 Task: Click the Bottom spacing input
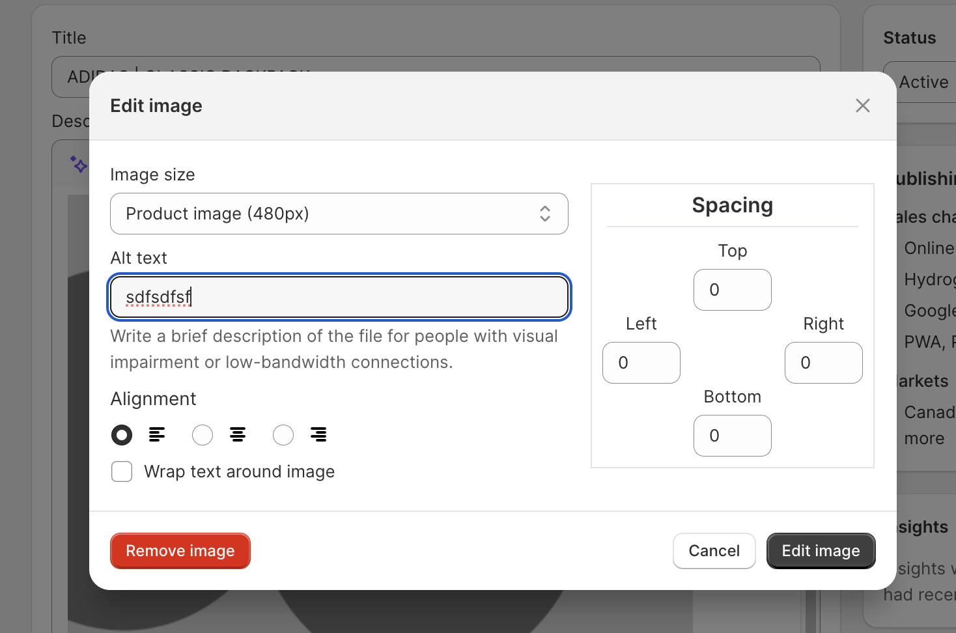coord(733,436)
